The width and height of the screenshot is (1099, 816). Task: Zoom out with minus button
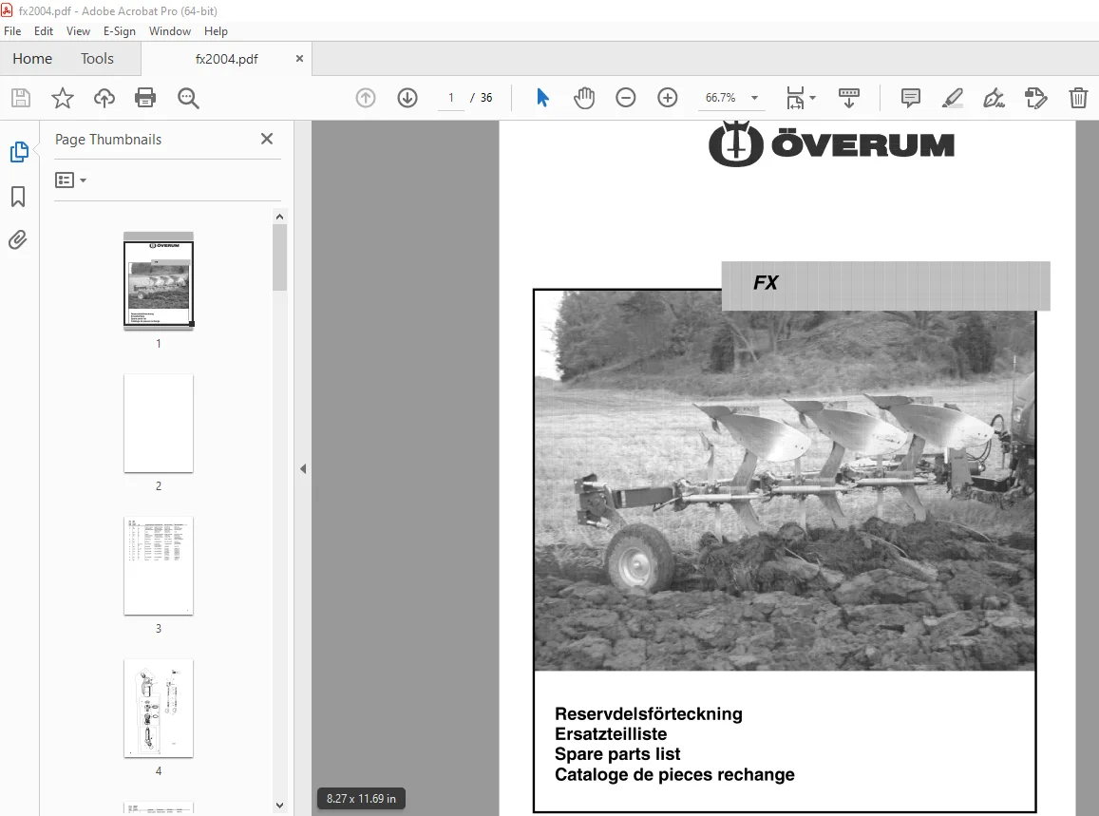[x=625, y=98]
